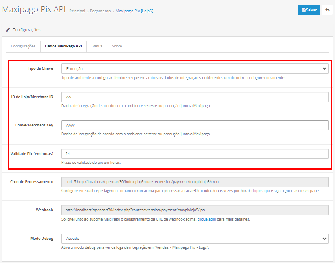
Task: Click the Maxipago Pix API page title
Action: click(34, 9)
